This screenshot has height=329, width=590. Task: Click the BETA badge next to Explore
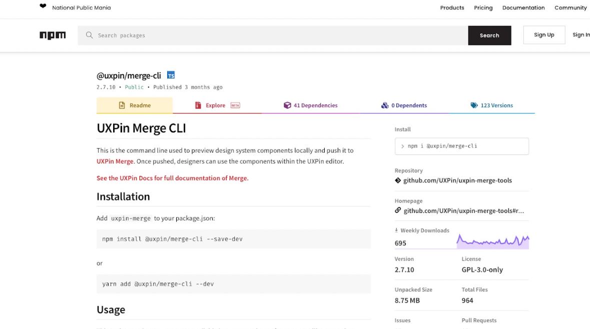pos(235,105)
